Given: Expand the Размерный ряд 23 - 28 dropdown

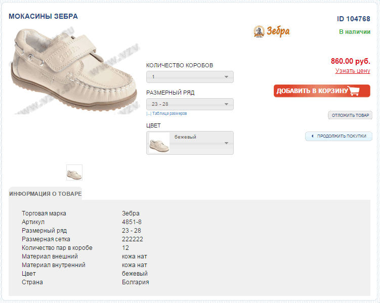Looking at the screenshot, I should (x=190, y=104).
